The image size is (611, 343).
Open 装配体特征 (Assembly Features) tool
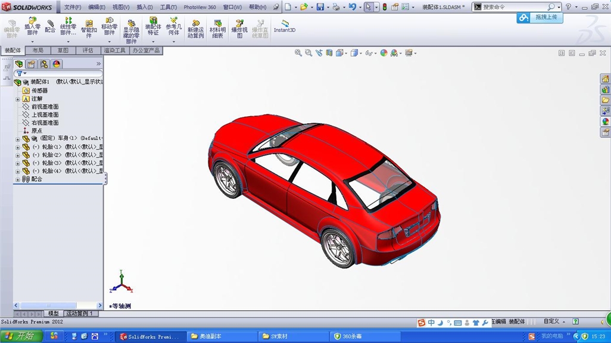pyautogui.click(x=153, y=27)
